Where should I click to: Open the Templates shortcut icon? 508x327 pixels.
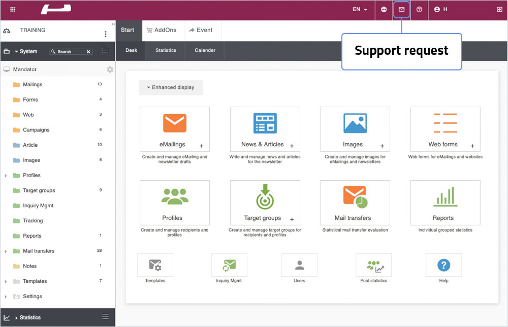pos(155,265)
